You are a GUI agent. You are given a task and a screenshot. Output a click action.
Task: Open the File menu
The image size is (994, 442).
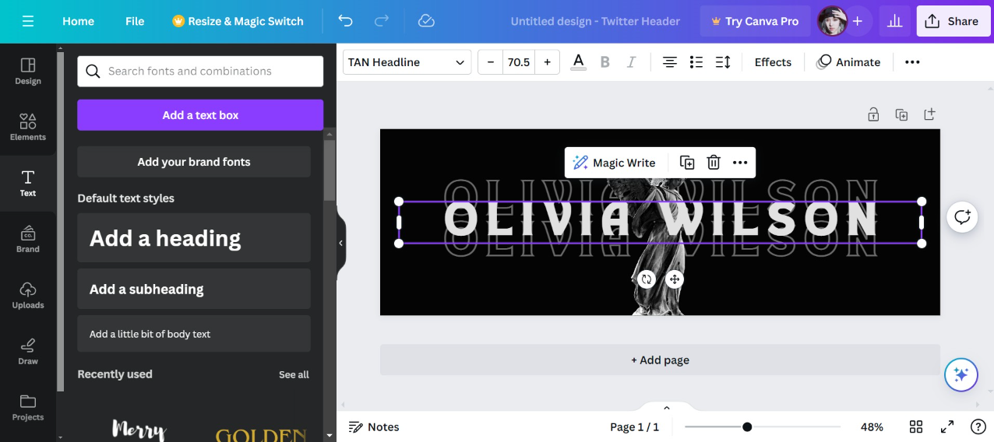point(135,21)
